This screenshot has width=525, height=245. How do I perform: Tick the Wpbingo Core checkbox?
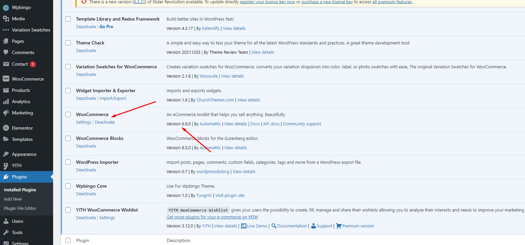click(68, 186)
